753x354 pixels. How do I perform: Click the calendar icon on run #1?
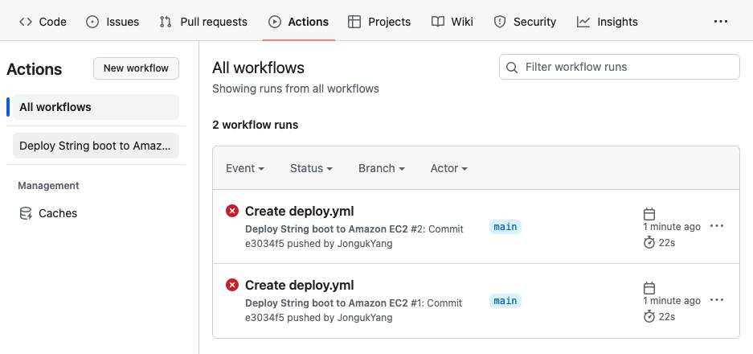(649, 288)
